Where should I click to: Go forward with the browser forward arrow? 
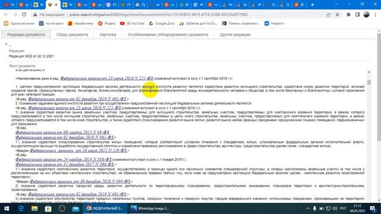[15, 14]
